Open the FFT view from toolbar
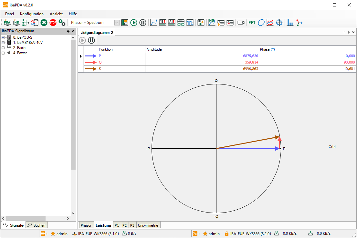This screenshot has width=357, height=238. (x=252, y=23)
